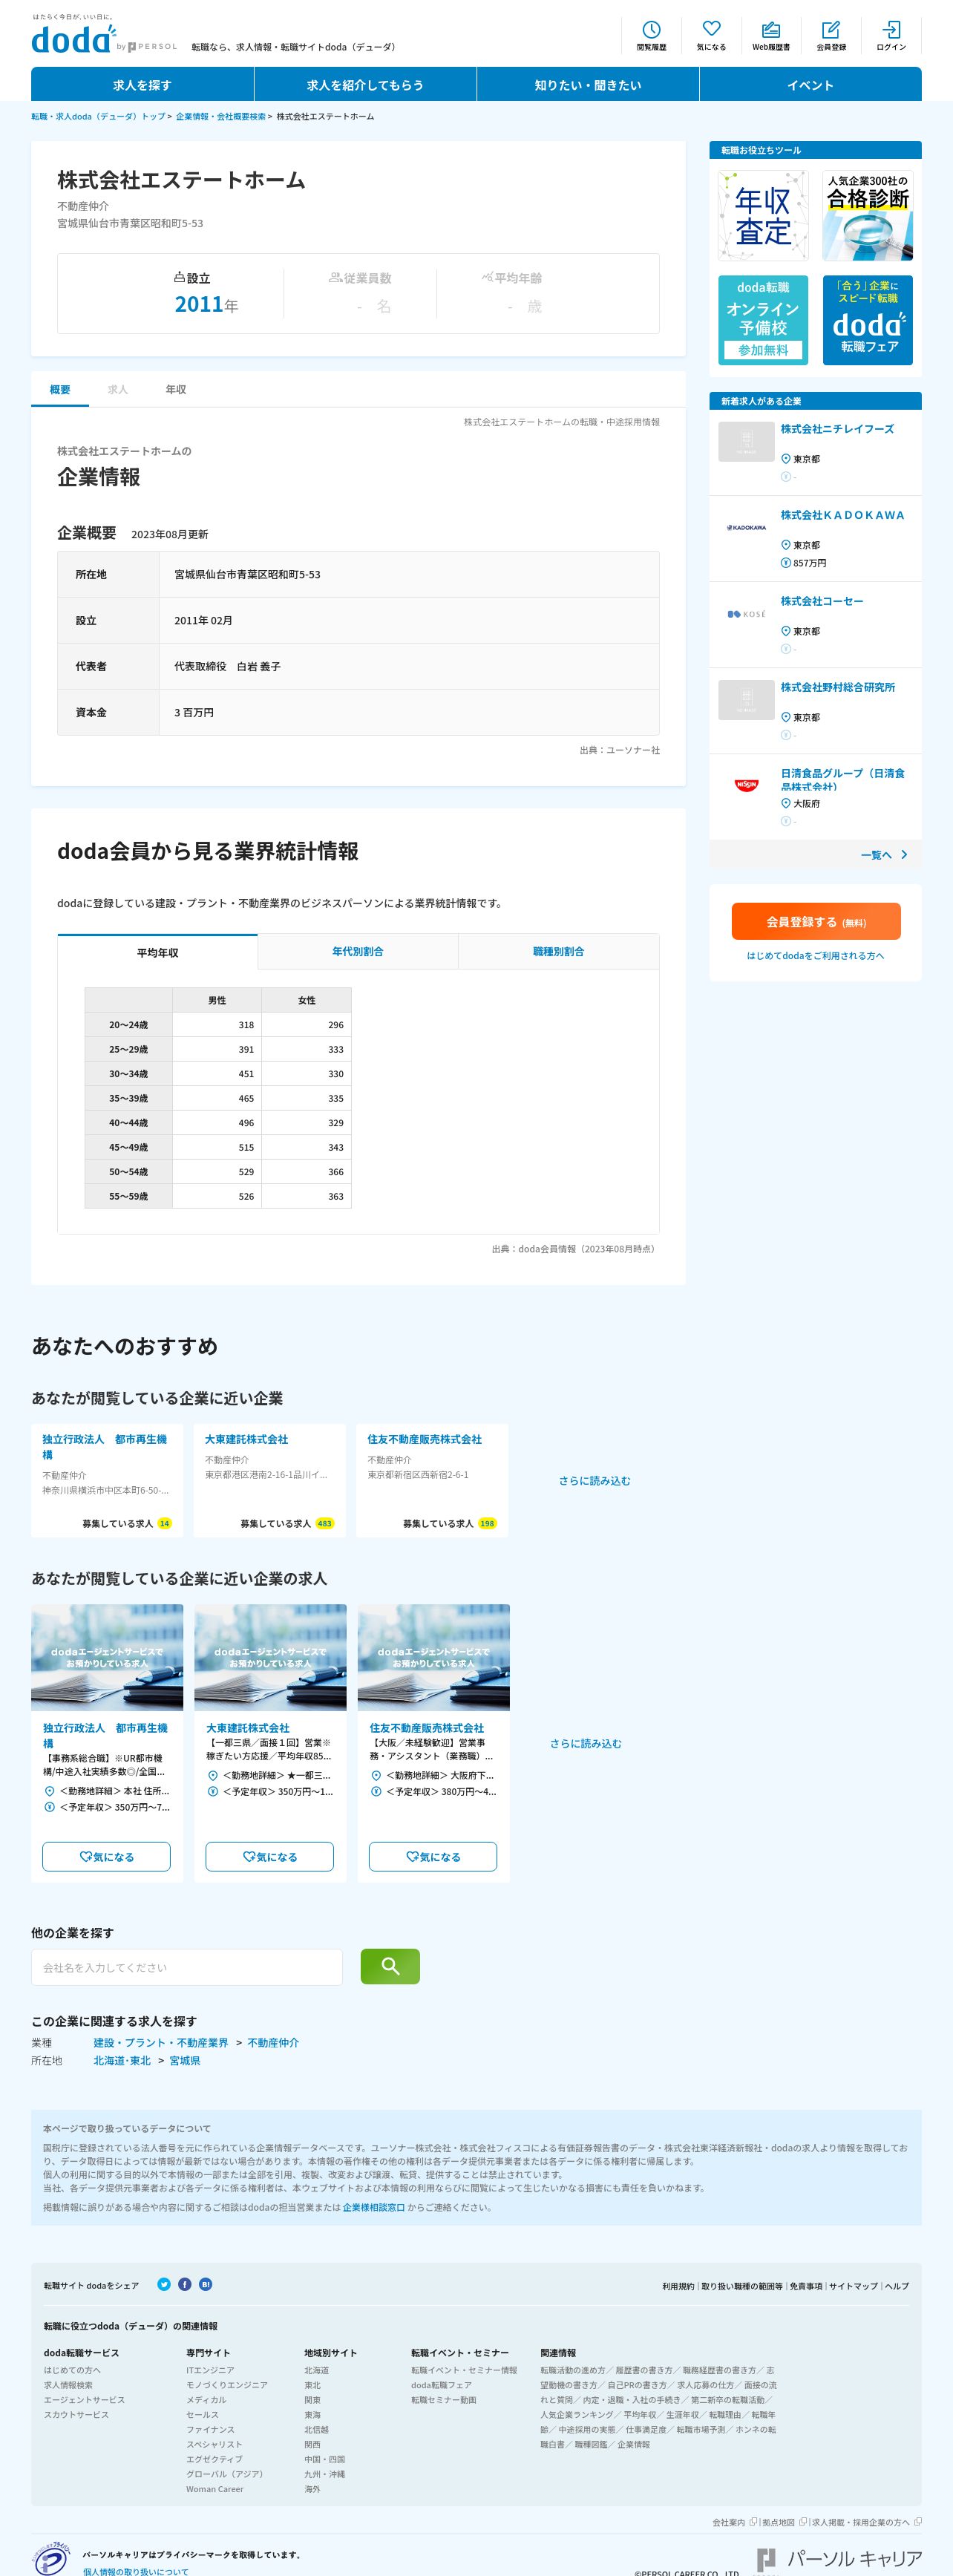Open ITエンジニア specialist site link
This screenshot has height=2576, width=953.
pos(210,2370)
